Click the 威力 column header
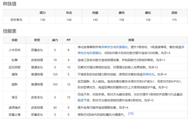This screenshot has width=193, height=122. (55, 40)
